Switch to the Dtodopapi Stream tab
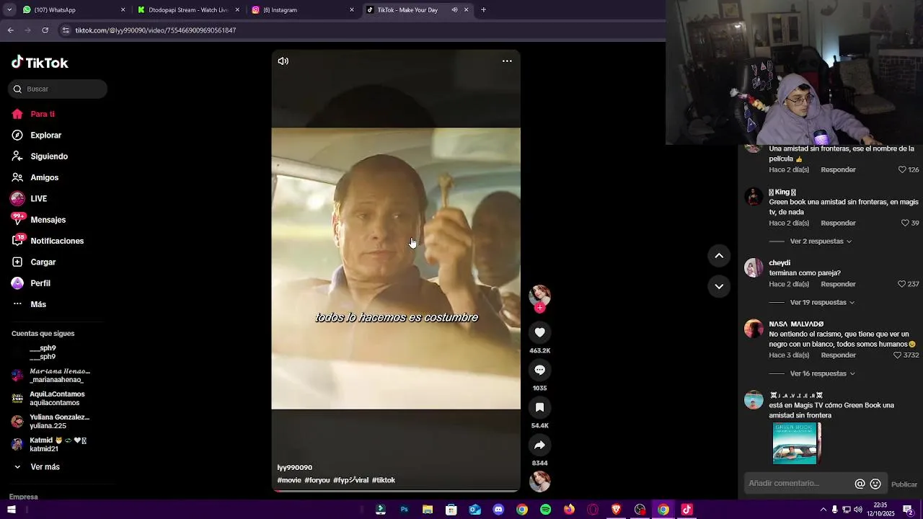 [x=187, y=10]
